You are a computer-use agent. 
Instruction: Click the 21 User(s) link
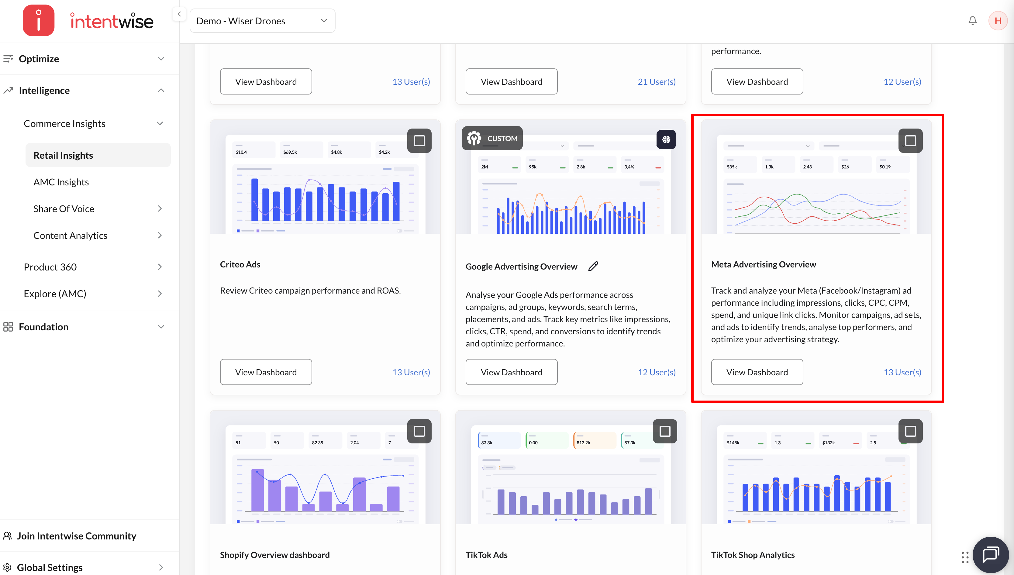657,82
